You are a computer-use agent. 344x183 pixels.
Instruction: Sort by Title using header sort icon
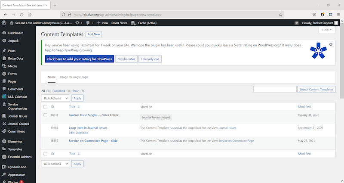[79, 107]
